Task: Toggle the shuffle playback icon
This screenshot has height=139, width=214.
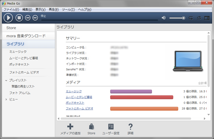Action: click(199, 18)
